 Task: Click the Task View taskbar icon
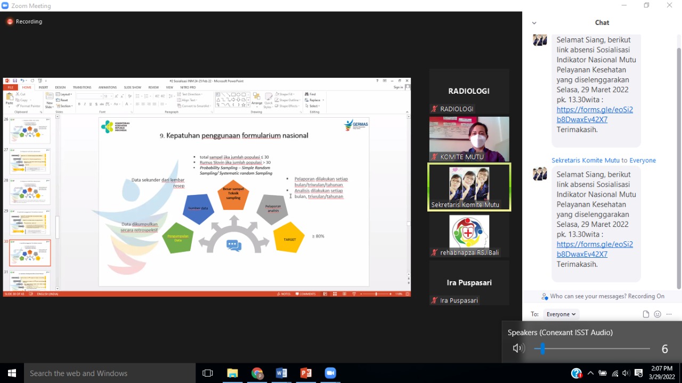pyautogui.click(x=208, y=373)
